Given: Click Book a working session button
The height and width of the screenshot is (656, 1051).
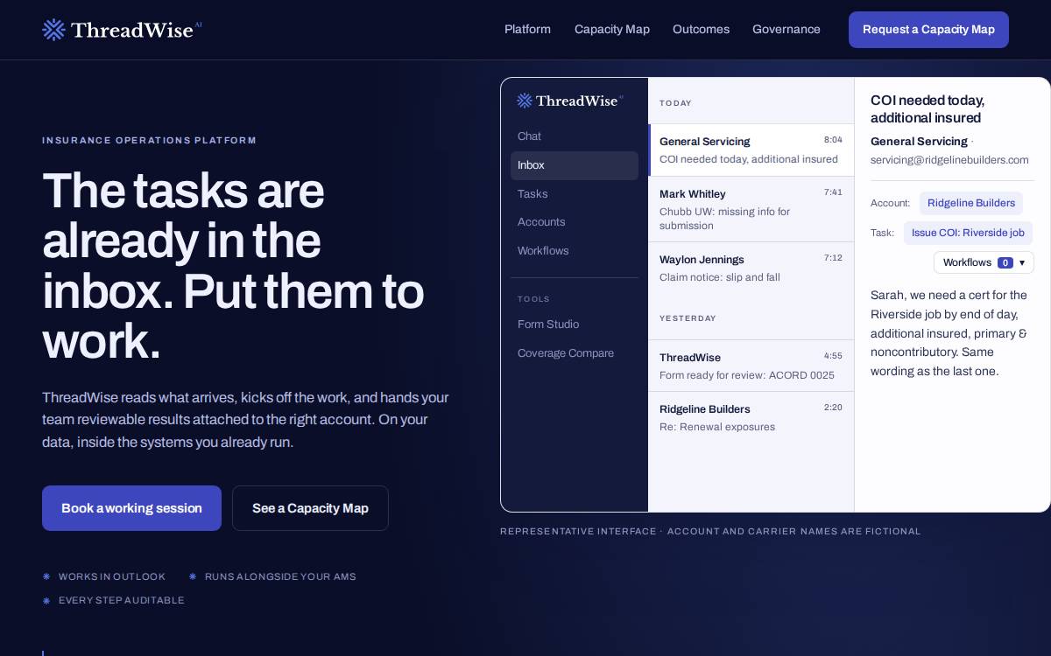Looking at the screenshot, I should [x=131, y=508].
